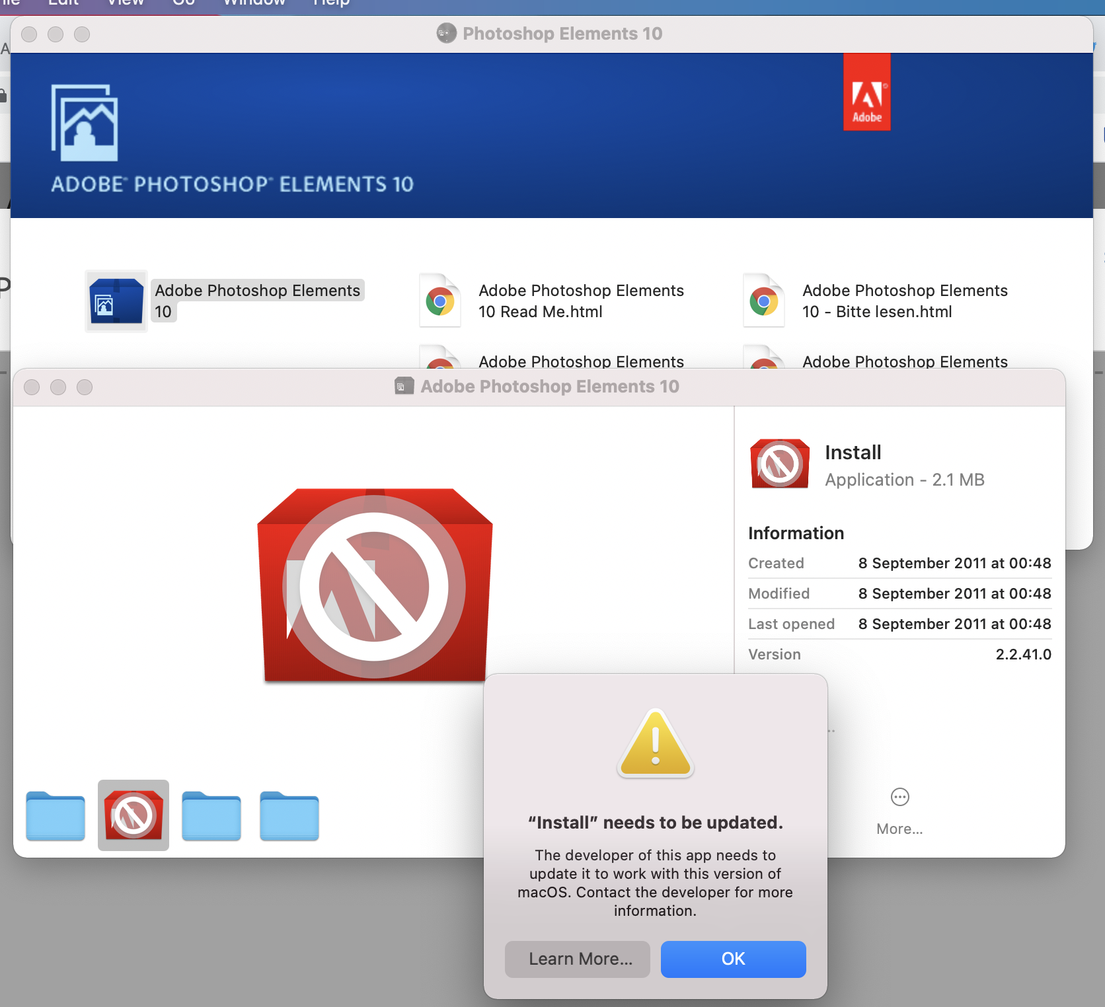This screenshot has width=1105, height=1007.
Task: Select the "Adobe Photoshop Elements 10 - Bitte lesen.html" filename
Action: point(905,301)
